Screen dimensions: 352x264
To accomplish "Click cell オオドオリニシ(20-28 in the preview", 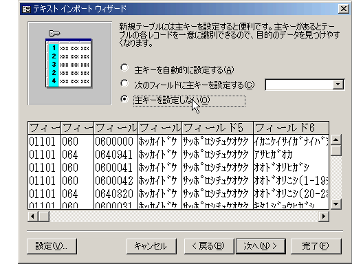I will [291, 194].
